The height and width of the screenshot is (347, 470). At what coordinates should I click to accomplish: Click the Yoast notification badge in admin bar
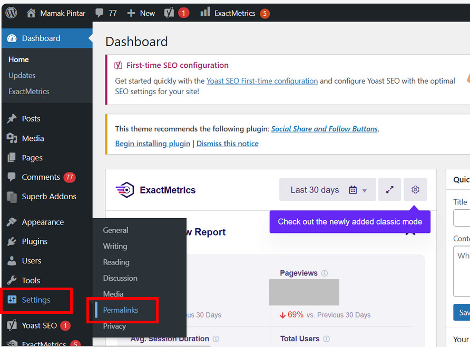[183, 13]
